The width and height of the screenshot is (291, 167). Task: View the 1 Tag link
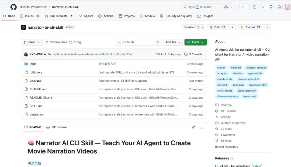click(75, 42)
